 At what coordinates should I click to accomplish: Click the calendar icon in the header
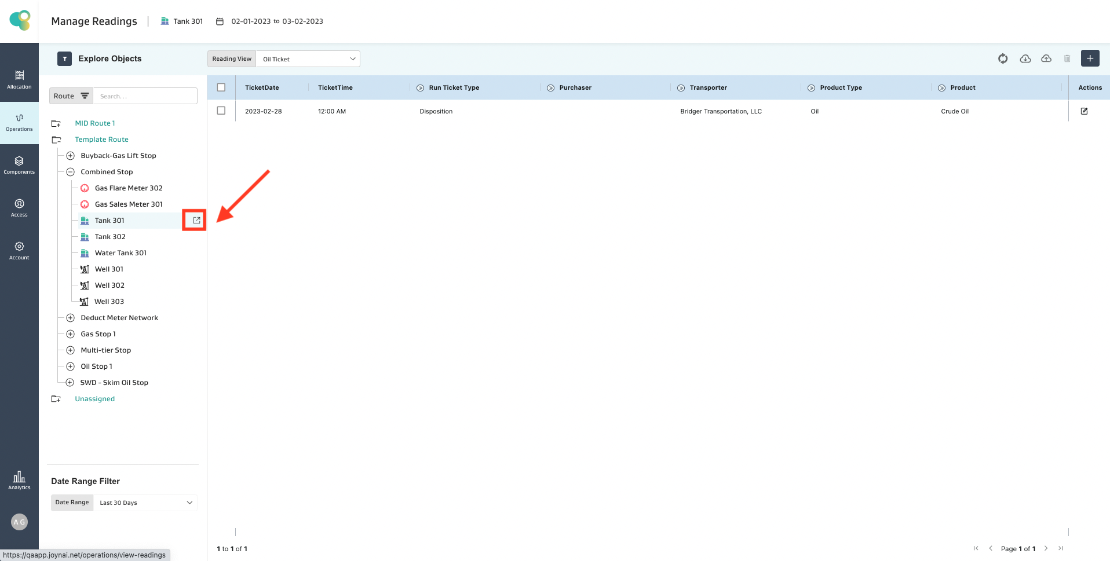coord(220,21)
